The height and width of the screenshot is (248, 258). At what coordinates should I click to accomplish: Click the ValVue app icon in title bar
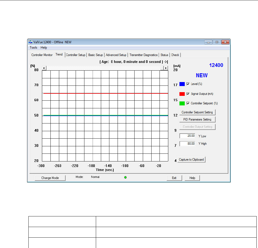tap(31, 42)
